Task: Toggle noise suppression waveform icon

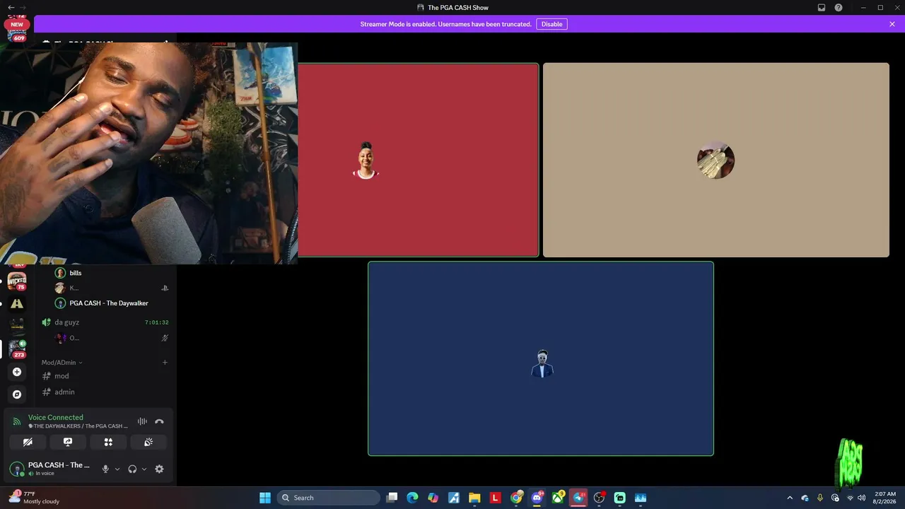Action: [x=142, y=421]
